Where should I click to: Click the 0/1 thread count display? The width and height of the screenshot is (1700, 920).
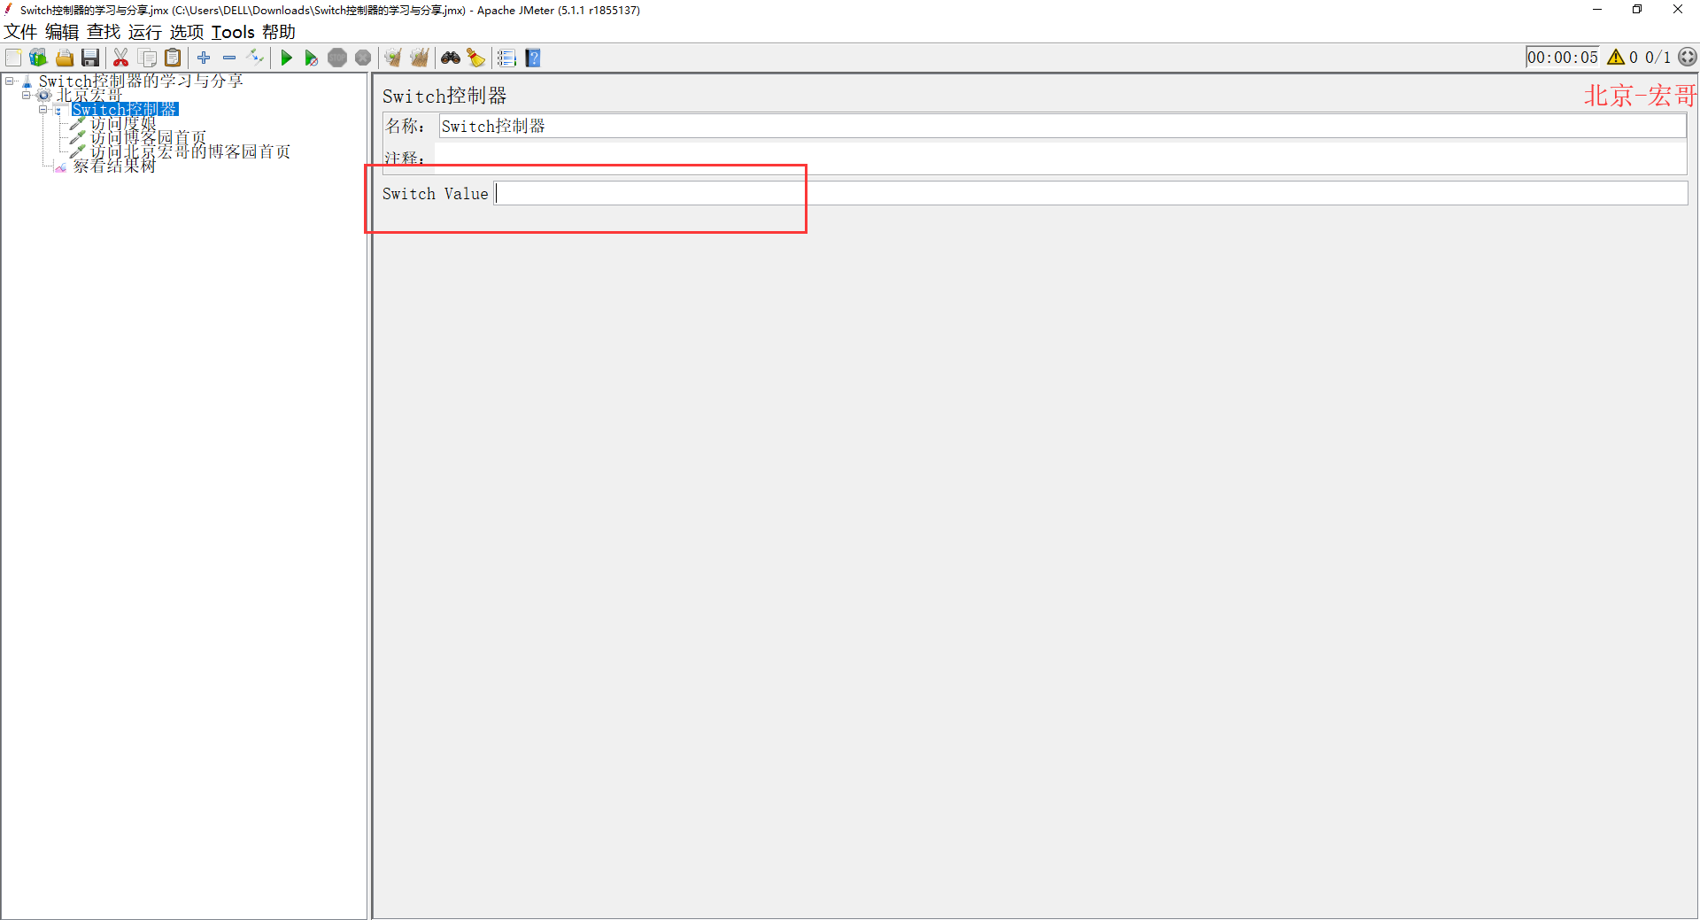point(1657,58)
